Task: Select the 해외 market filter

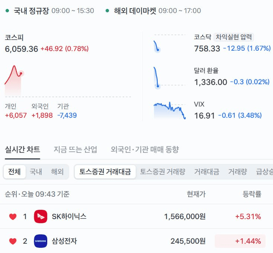Action: (57, 172)
